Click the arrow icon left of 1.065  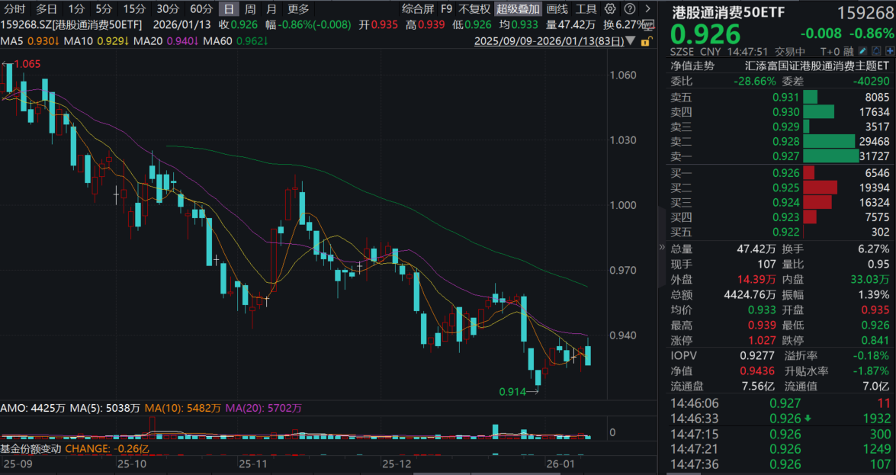[5, 64]
